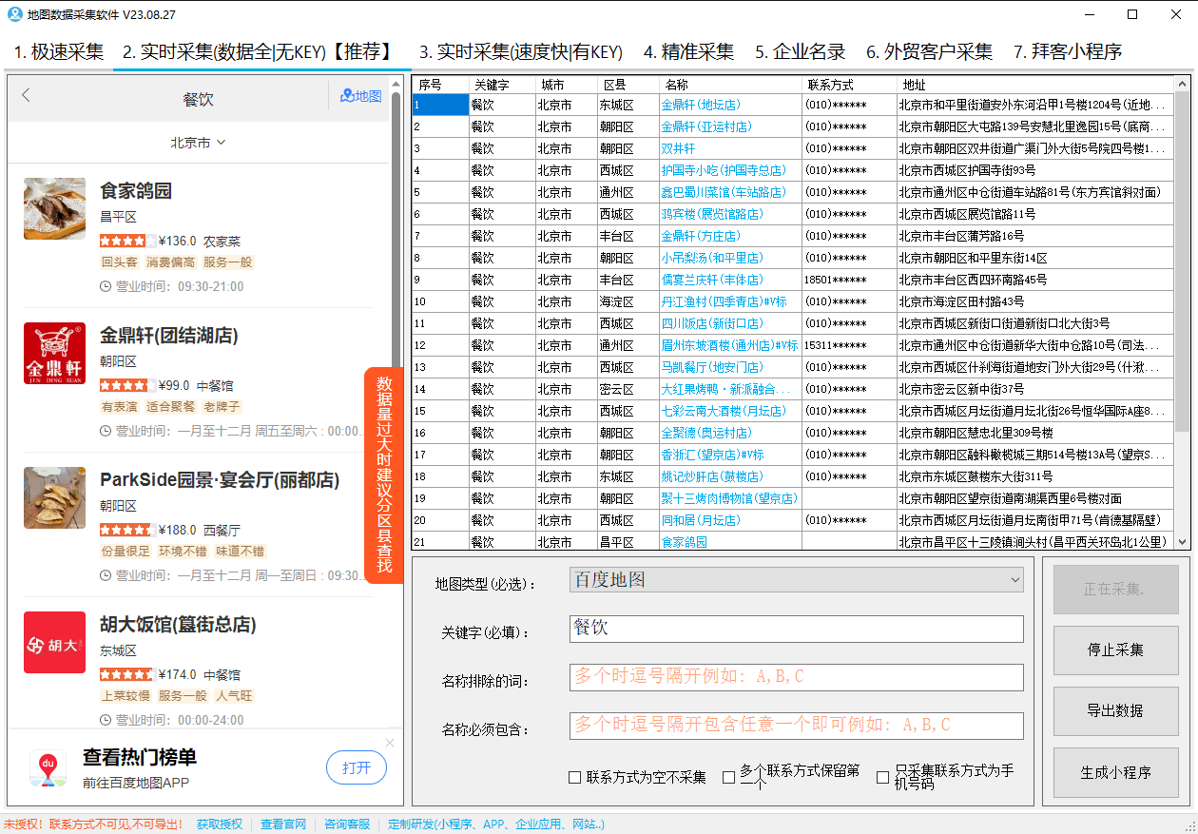Open the 获取授权 link
This screenshot has height=834, width=1198.
[x=220, y=824]
